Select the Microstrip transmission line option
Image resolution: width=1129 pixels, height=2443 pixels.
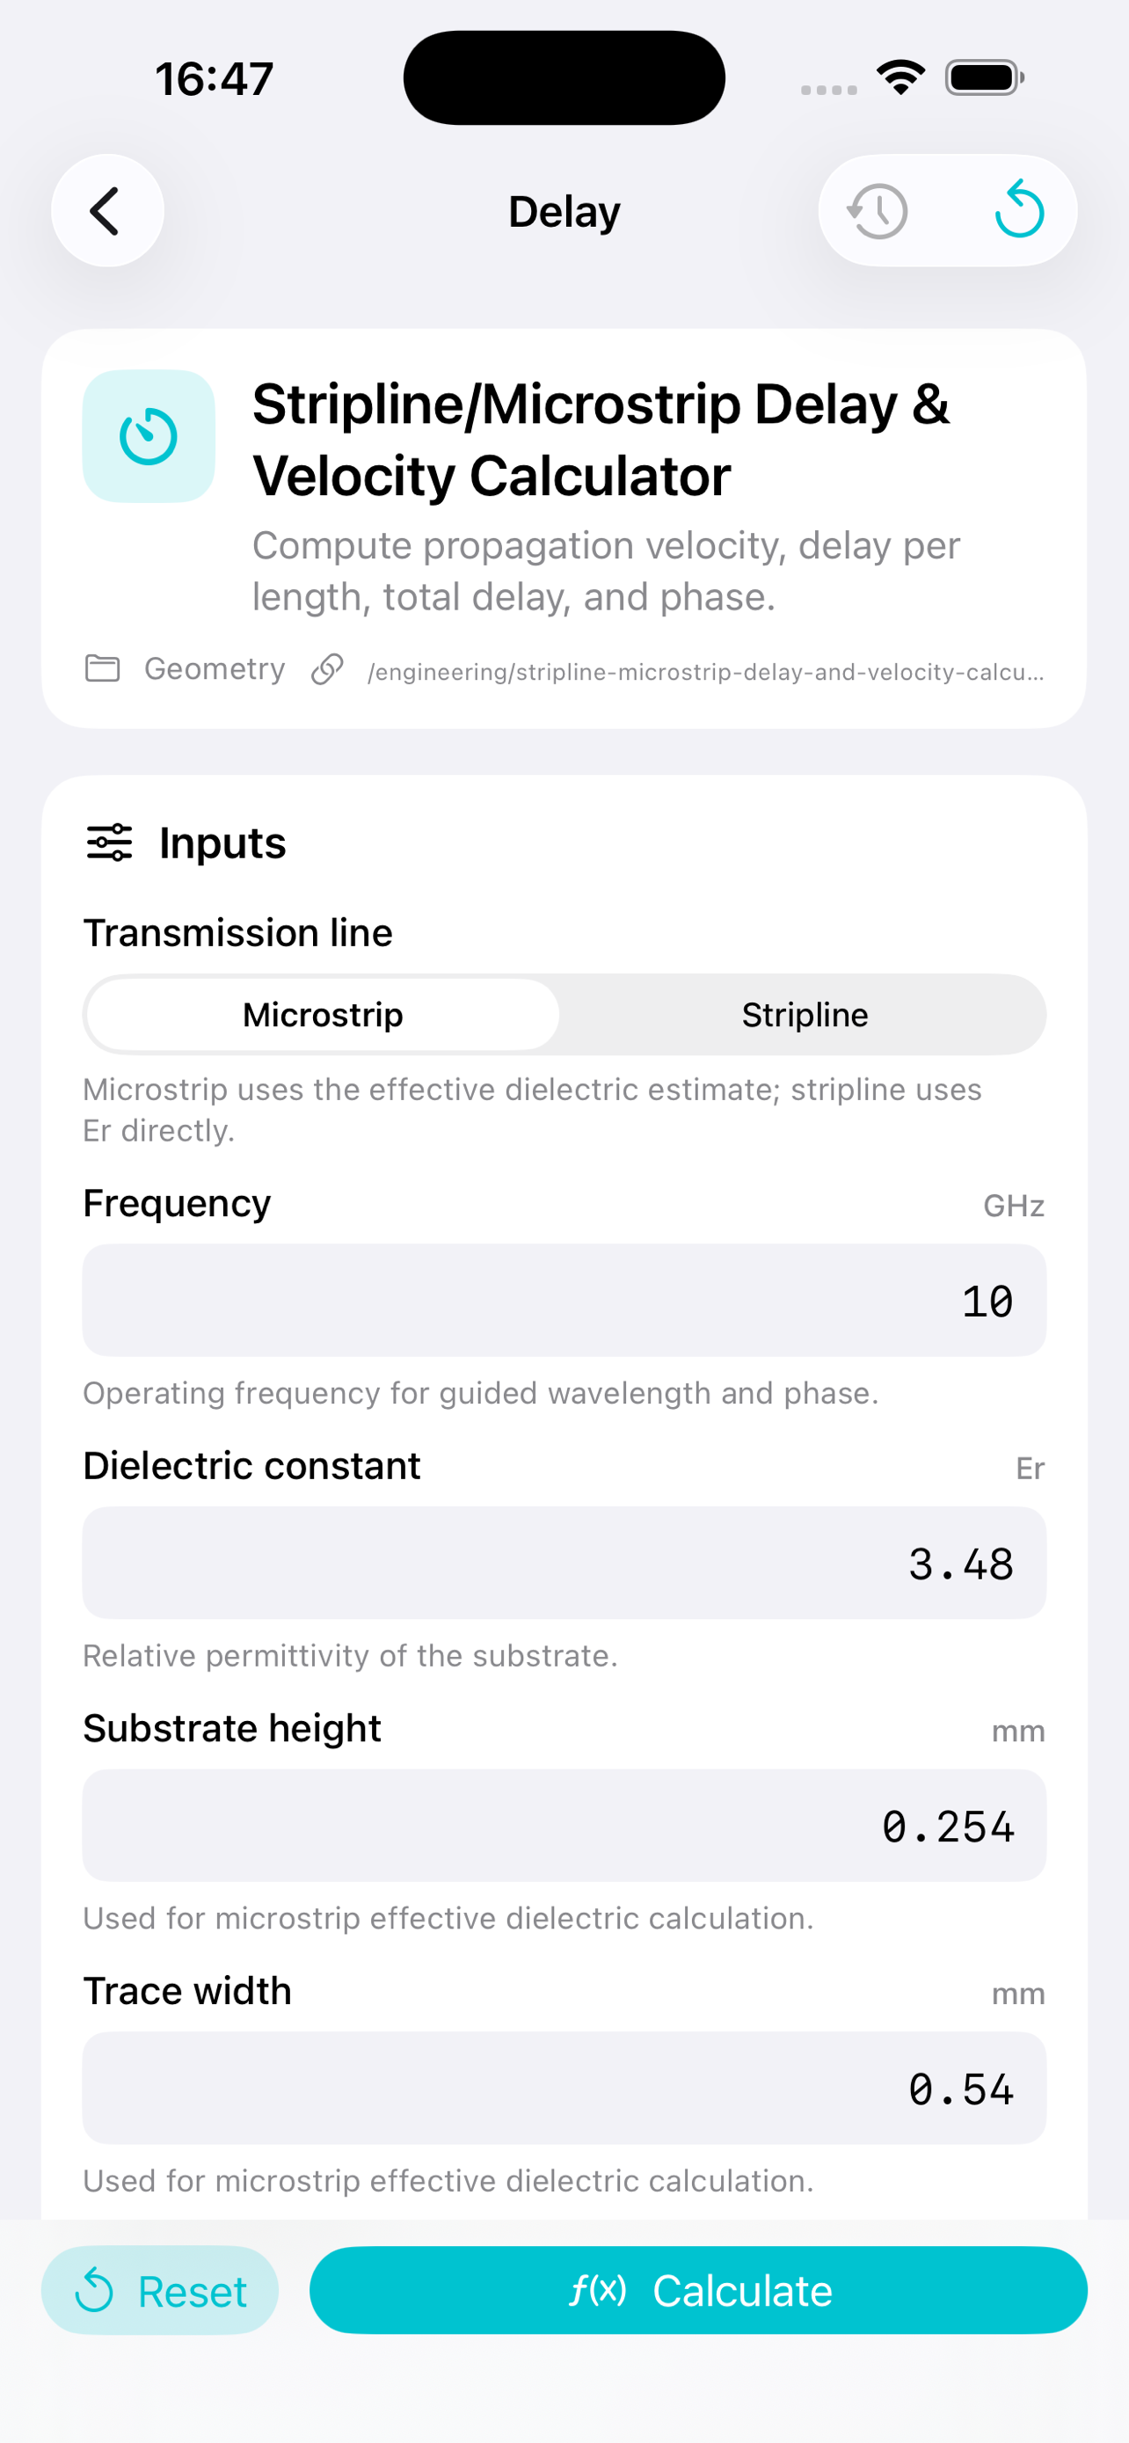pos(324,1015)
